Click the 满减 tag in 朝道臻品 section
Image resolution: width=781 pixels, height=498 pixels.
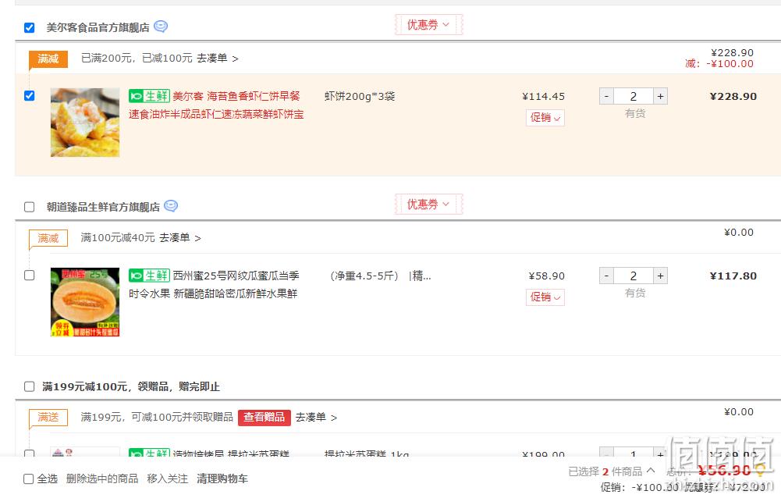point(48,239)
